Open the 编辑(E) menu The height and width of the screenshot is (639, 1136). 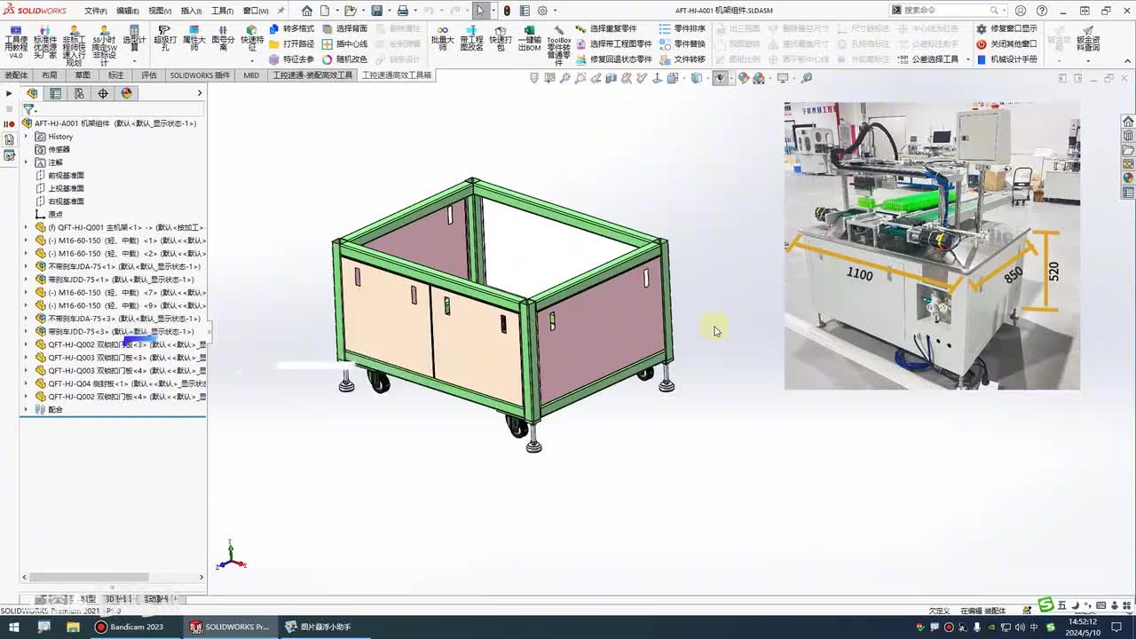point(127,11)
